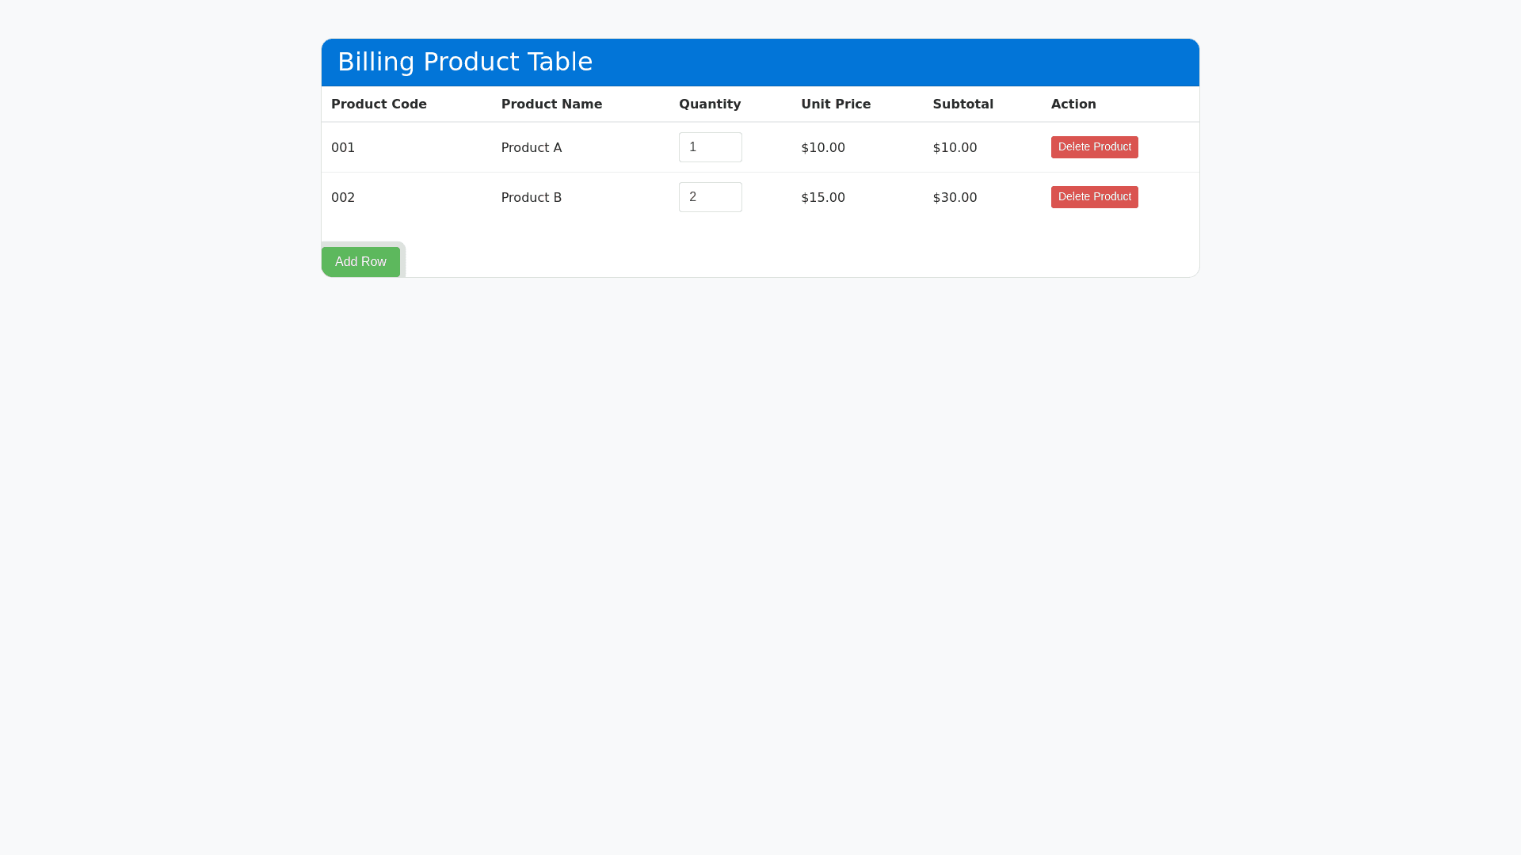The width and height of the screenshot is (1521, 855).
Task: Click the Quantity column header
Action: point(710,104)
